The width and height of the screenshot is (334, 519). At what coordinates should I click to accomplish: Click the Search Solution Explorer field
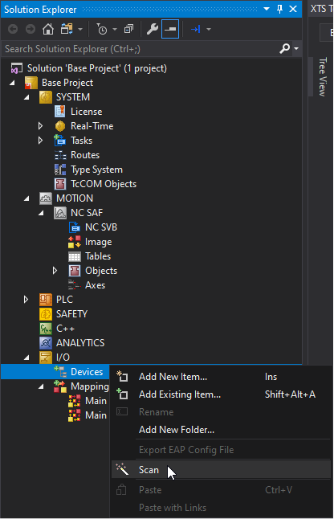click(x=141, y=49)
